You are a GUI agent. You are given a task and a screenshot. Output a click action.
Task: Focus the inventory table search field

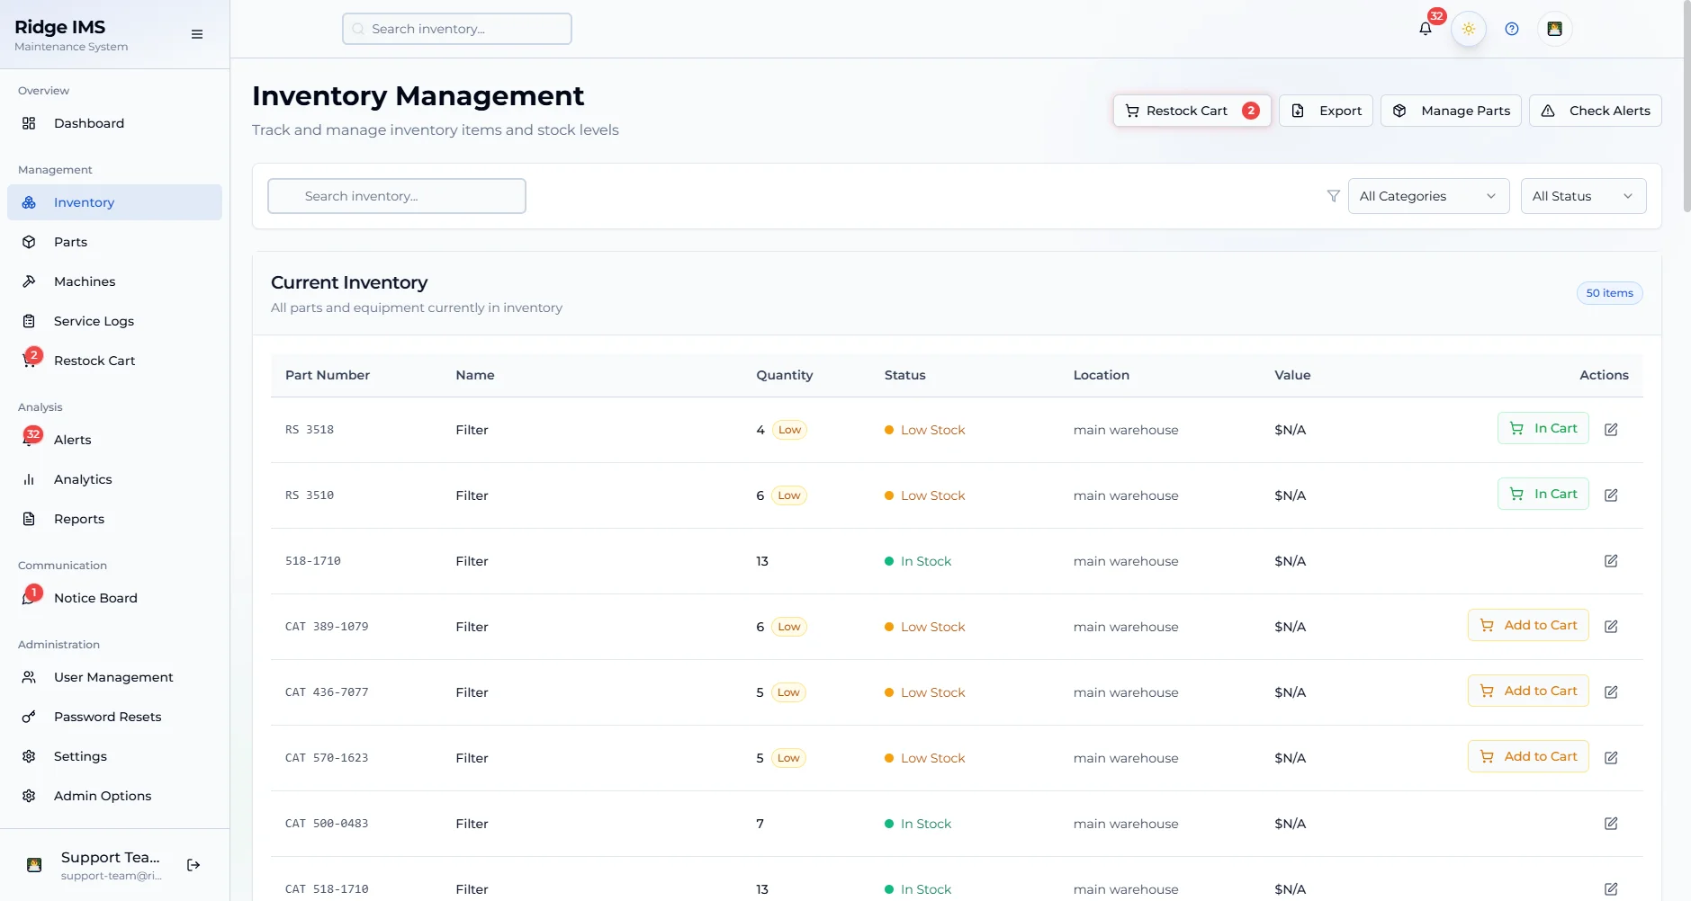pos(397,196)
